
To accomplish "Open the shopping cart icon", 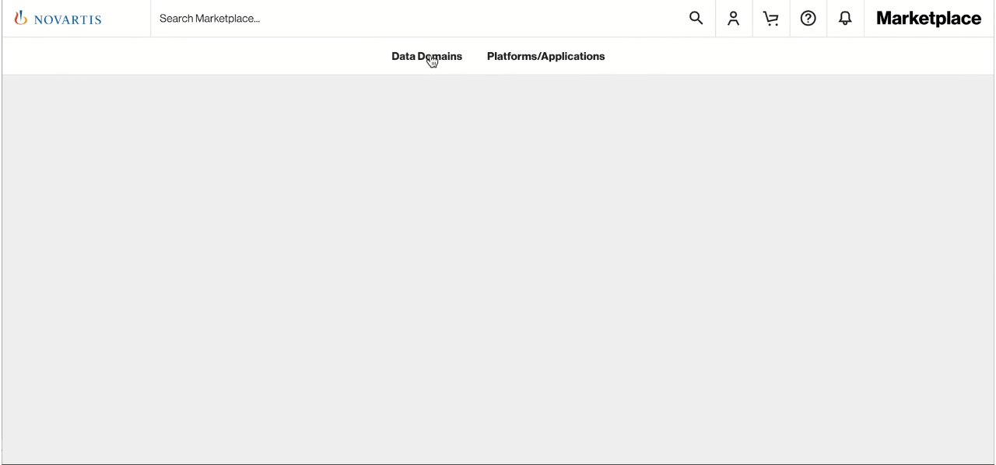I will click(x=770, y=19).
